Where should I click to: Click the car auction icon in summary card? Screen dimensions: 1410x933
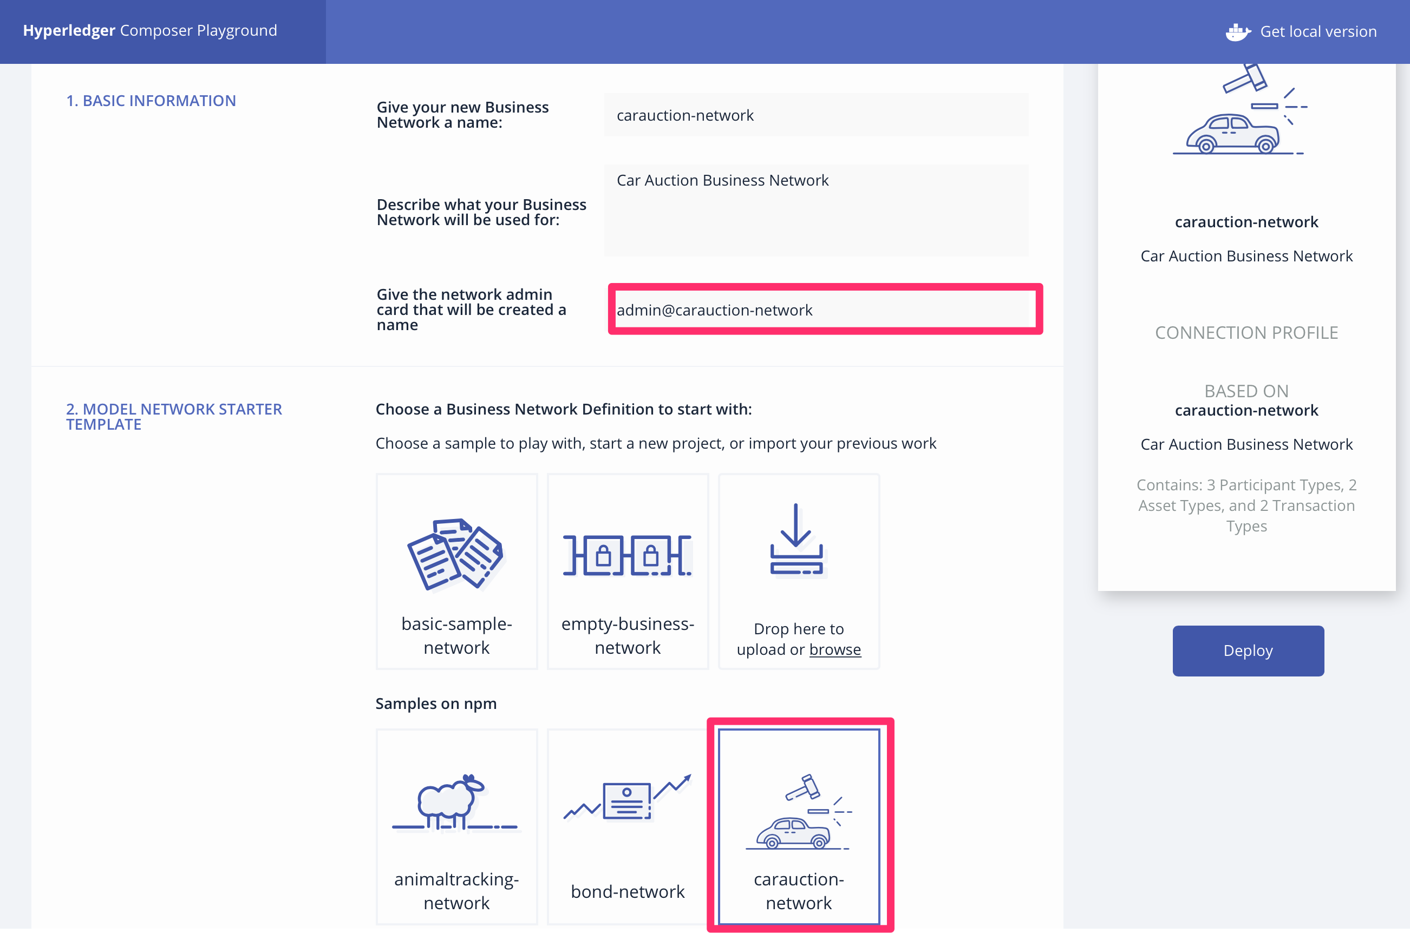1241,109
